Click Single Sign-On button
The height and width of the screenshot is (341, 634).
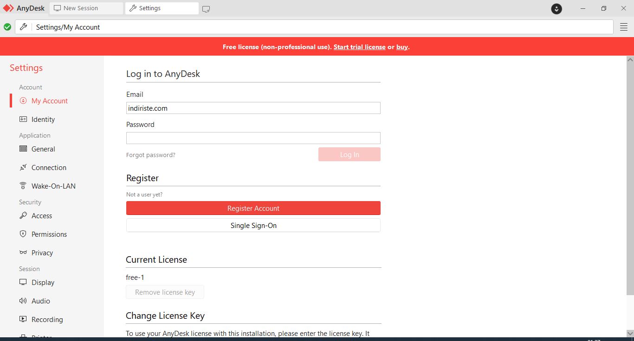pos(253,225)
